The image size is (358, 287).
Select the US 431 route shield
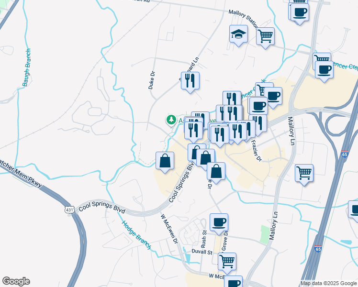pyautogui.click(x=69, y=210)
